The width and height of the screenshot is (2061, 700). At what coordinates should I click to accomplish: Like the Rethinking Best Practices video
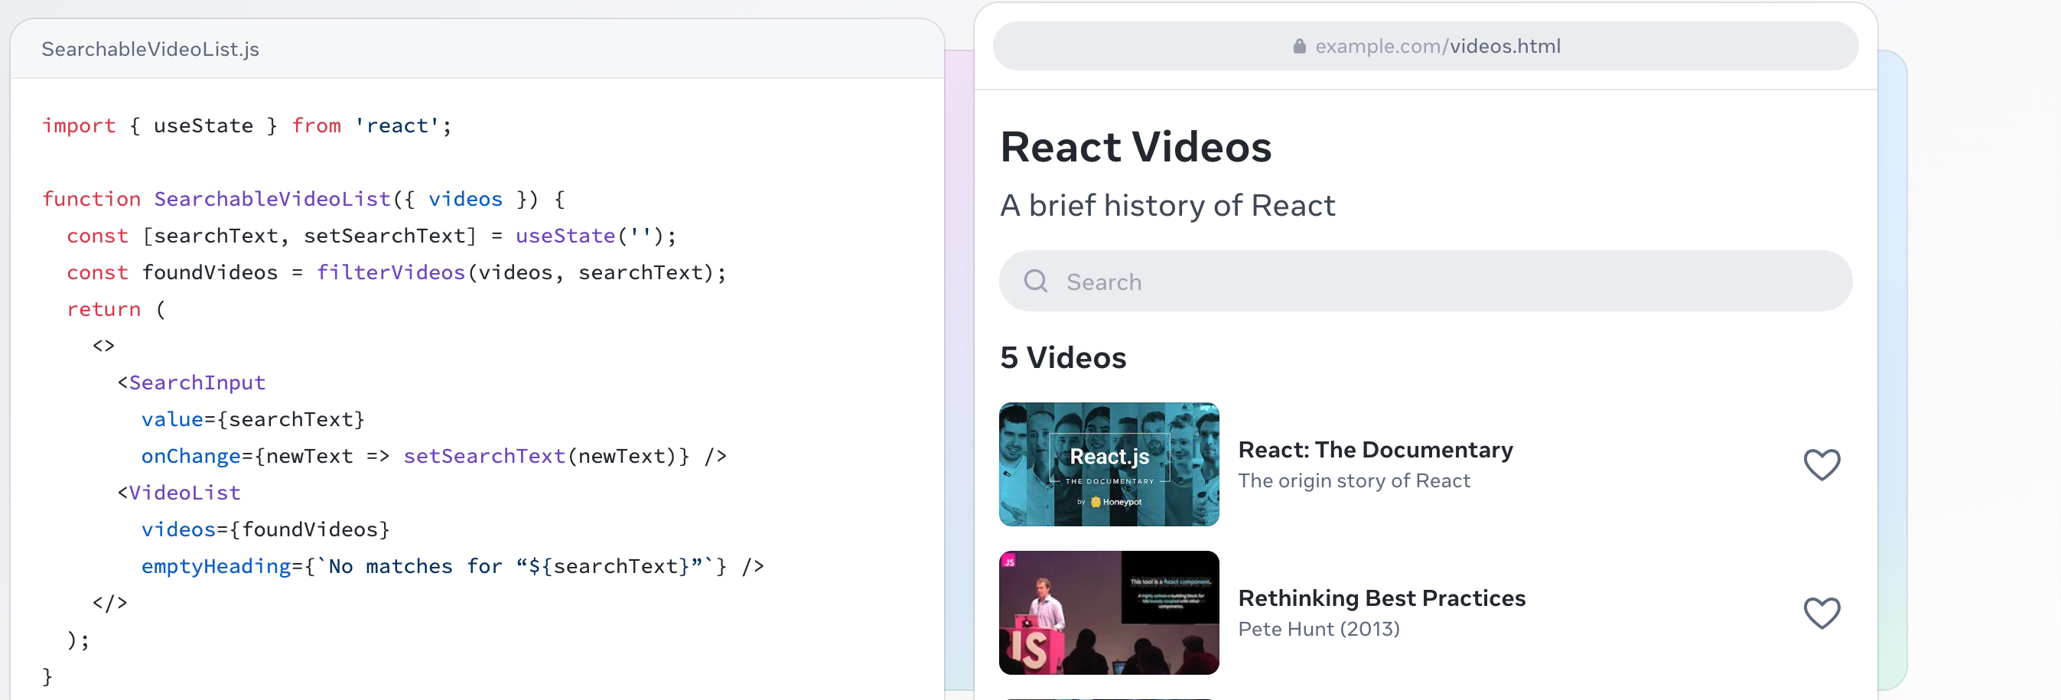pos(1822,613)
